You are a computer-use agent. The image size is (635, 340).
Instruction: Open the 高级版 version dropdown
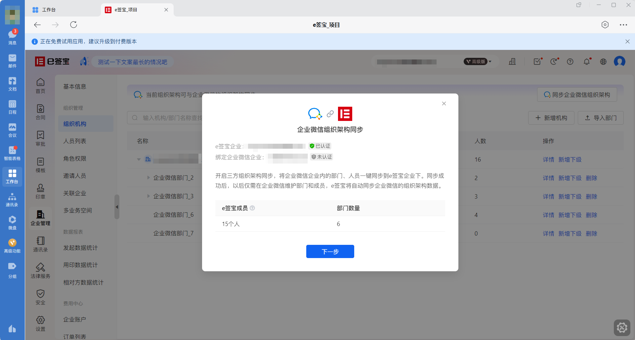click(x=478, y=62)
